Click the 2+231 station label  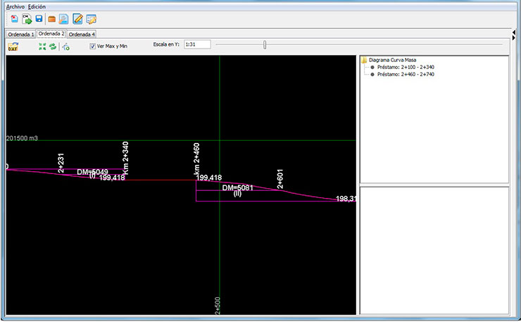61,163
